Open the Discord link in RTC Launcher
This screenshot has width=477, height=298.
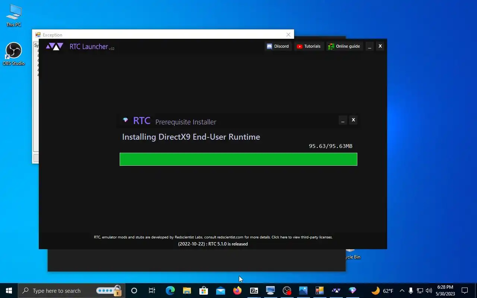tap(278, 46)
